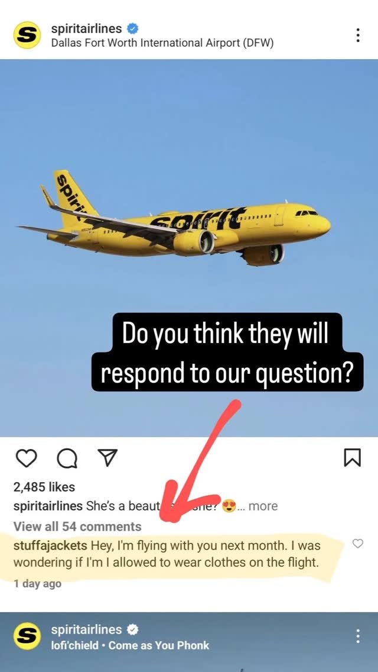
Task: Expand the caption with "more"
Action: coord(263,506)
